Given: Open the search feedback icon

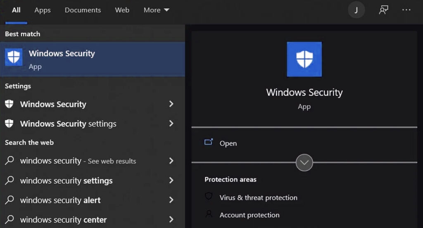Looking at the screenshot, I should click(x=383, y=10).
